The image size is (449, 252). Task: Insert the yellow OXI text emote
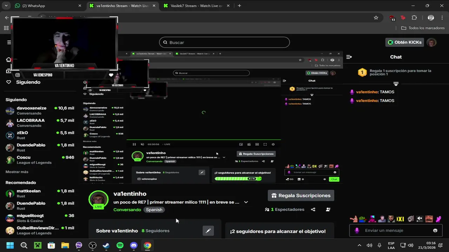click(x=400, y=219)
